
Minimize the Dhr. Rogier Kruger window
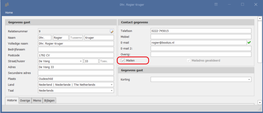tap(229, 5)
